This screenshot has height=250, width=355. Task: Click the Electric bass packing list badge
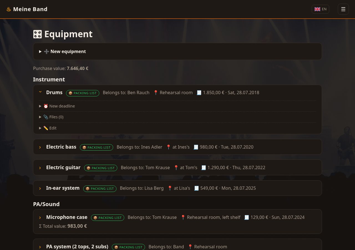[x=97, y=147]
